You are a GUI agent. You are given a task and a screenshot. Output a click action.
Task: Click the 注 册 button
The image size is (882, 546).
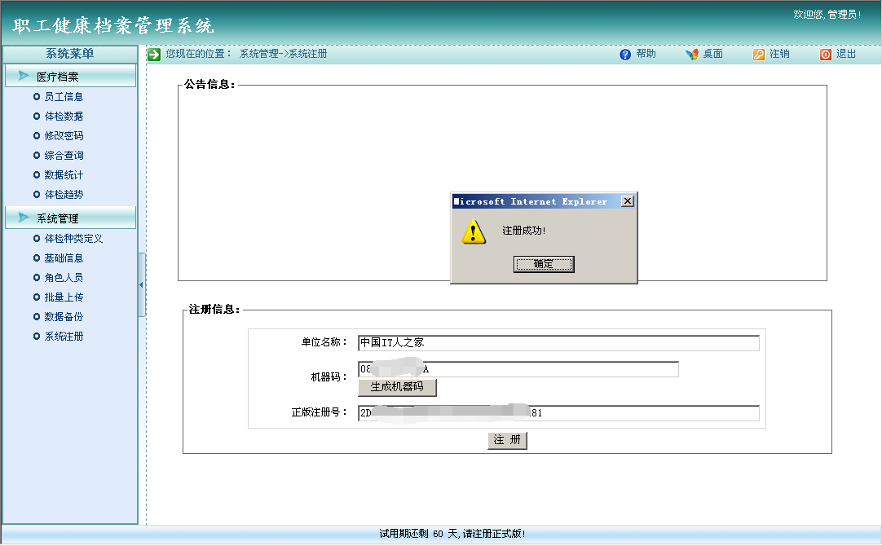click(507, 440)
